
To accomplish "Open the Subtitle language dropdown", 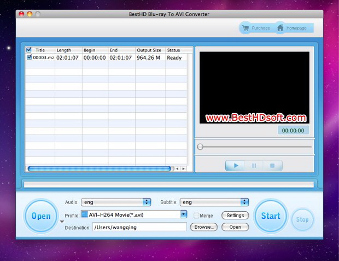I will point(214,202).
